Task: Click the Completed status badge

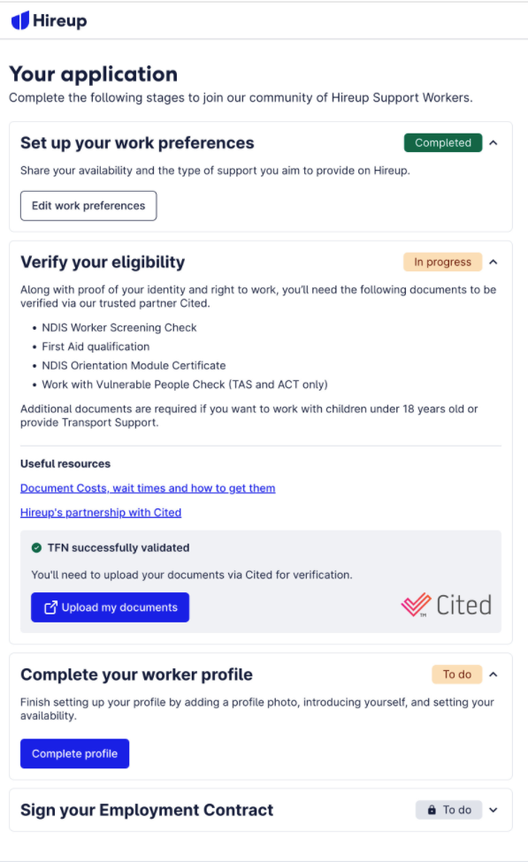Action: tap(443, 143)
